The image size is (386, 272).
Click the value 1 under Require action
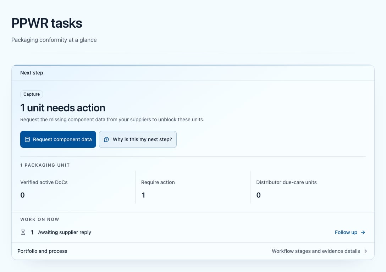click(x=143, y=195)
